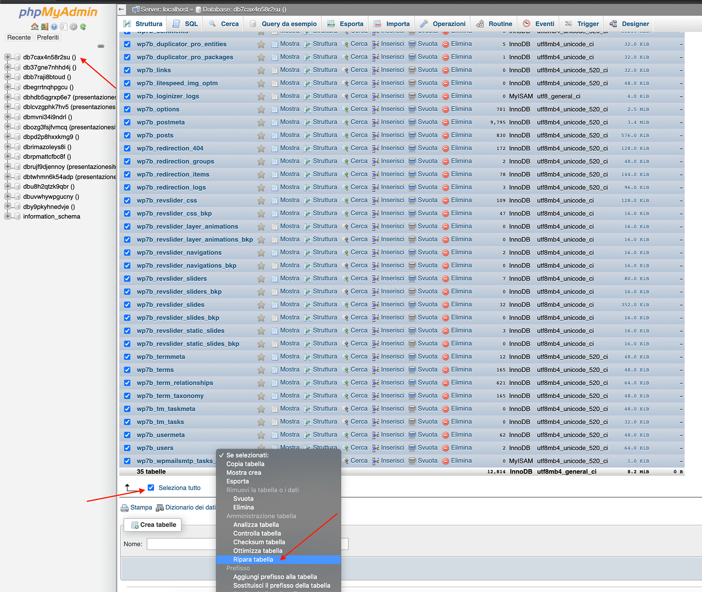Select Ripara tabella from dropdown menu
This screenshot has height=592, width=702.
(278, 559)
